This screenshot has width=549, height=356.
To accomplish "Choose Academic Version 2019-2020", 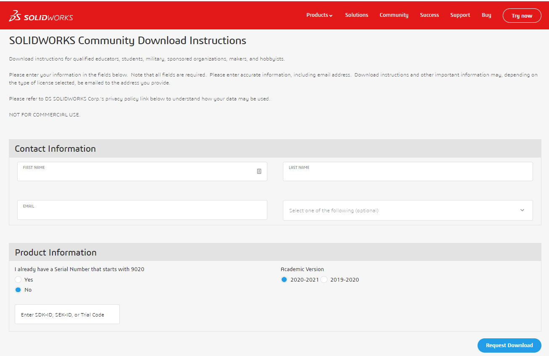I will click(324, 280).
